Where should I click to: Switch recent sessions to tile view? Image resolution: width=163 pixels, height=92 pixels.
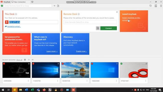pyautogui.click(x=25, y=60)
